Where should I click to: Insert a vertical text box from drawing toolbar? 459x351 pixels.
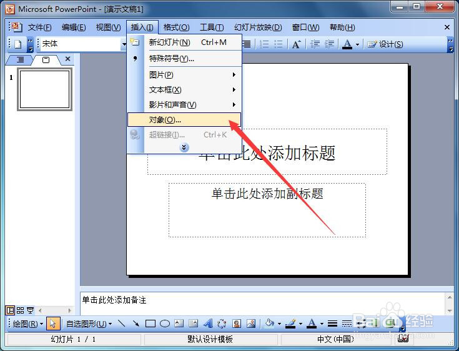tap(193, 324)
